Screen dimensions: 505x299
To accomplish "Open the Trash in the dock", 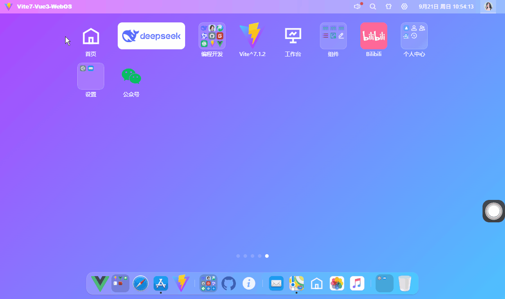I will tap(404, 283).
